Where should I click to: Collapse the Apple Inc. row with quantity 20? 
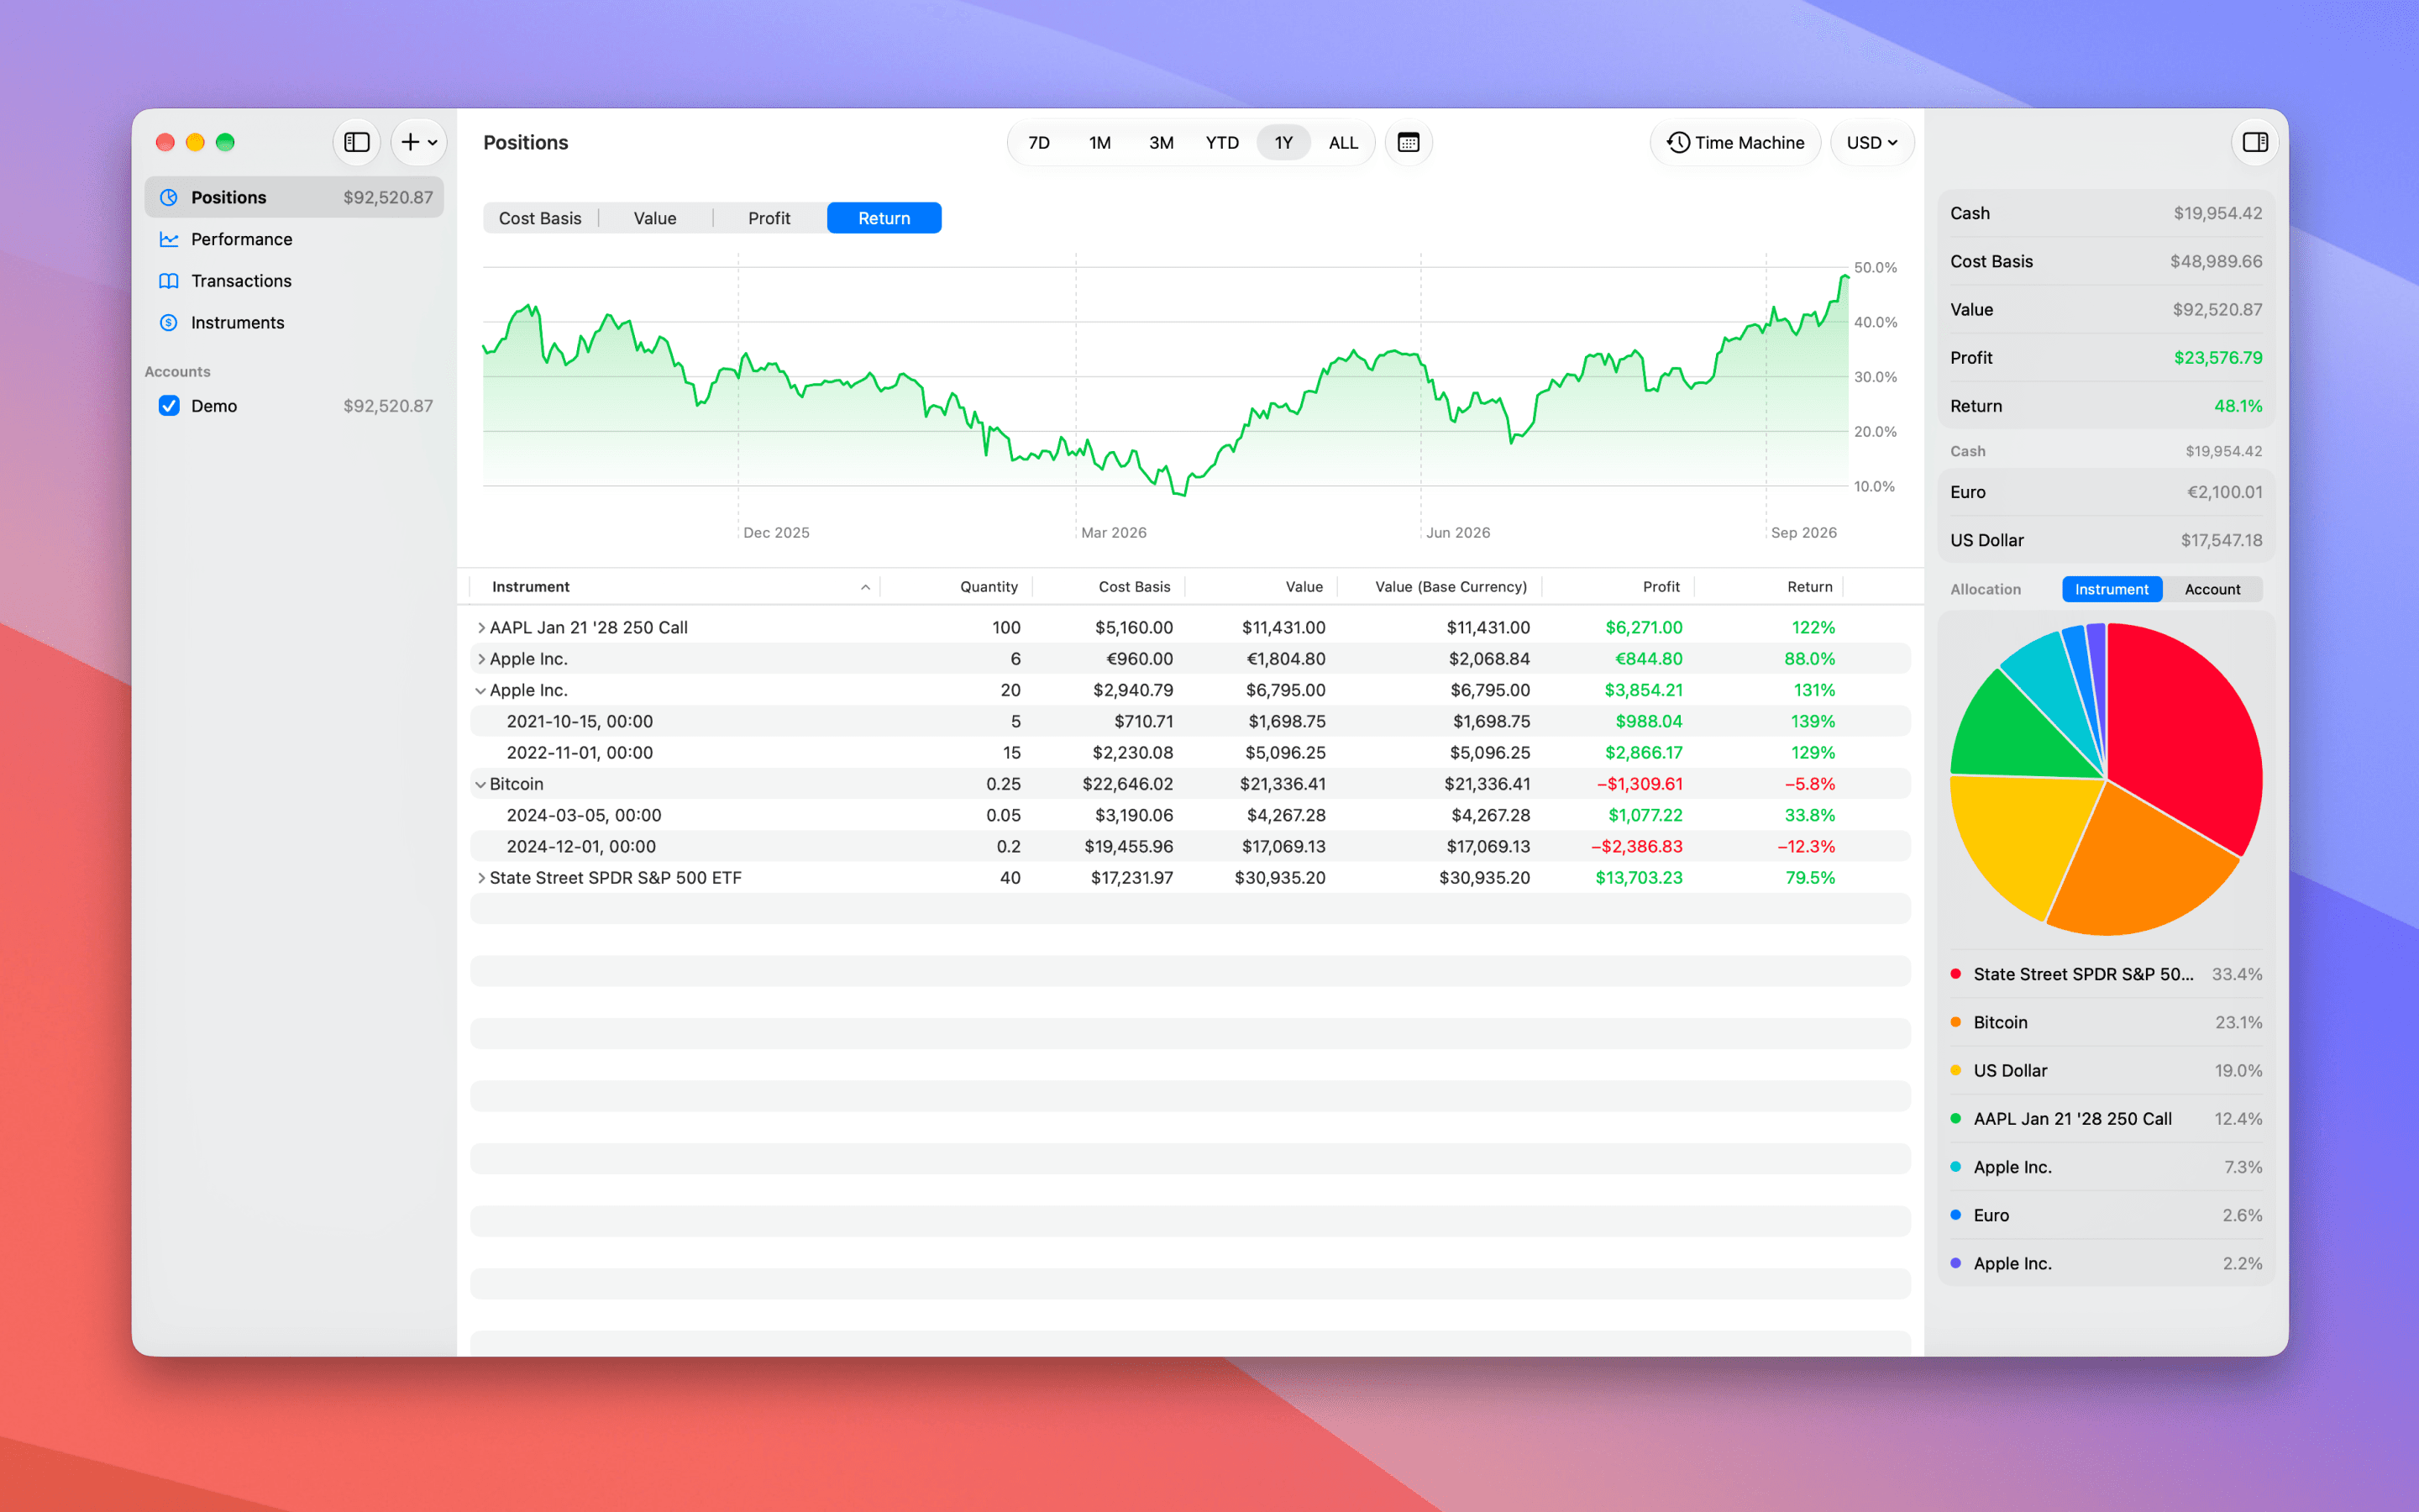(x=480, y=691)
